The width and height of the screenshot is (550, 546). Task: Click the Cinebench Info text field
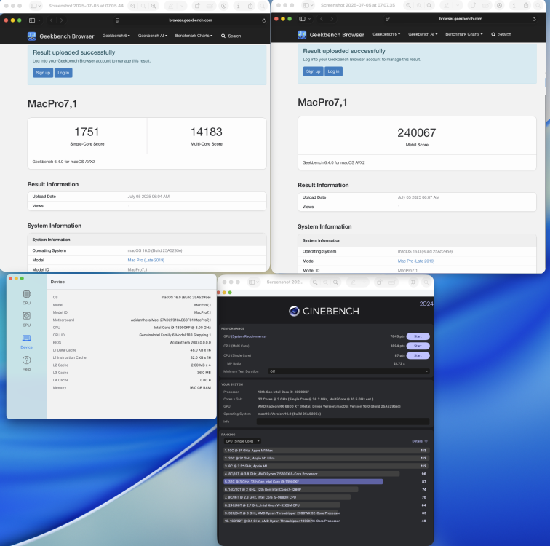click(343, 422)
